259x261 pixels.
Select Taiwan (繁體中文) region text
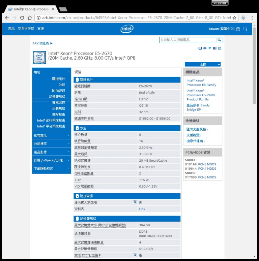(x=222, y=29)
